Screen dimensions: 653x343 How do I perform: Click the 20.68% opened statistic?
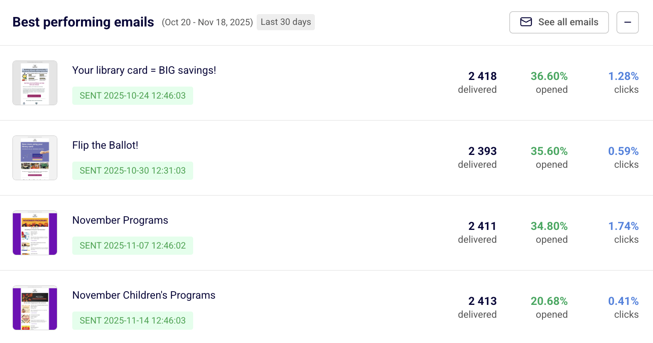click(x=549, y=302)
